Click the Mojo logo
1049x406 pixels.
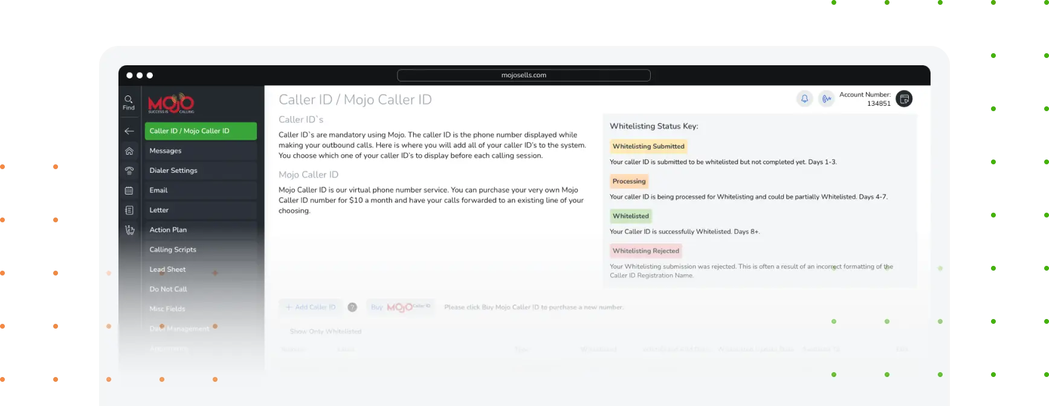[x=171, y=103]
